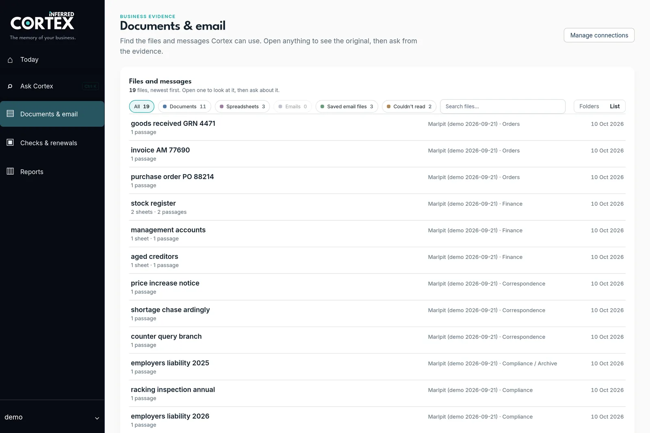Filter by Documents 11

click(x=184, y=106)
